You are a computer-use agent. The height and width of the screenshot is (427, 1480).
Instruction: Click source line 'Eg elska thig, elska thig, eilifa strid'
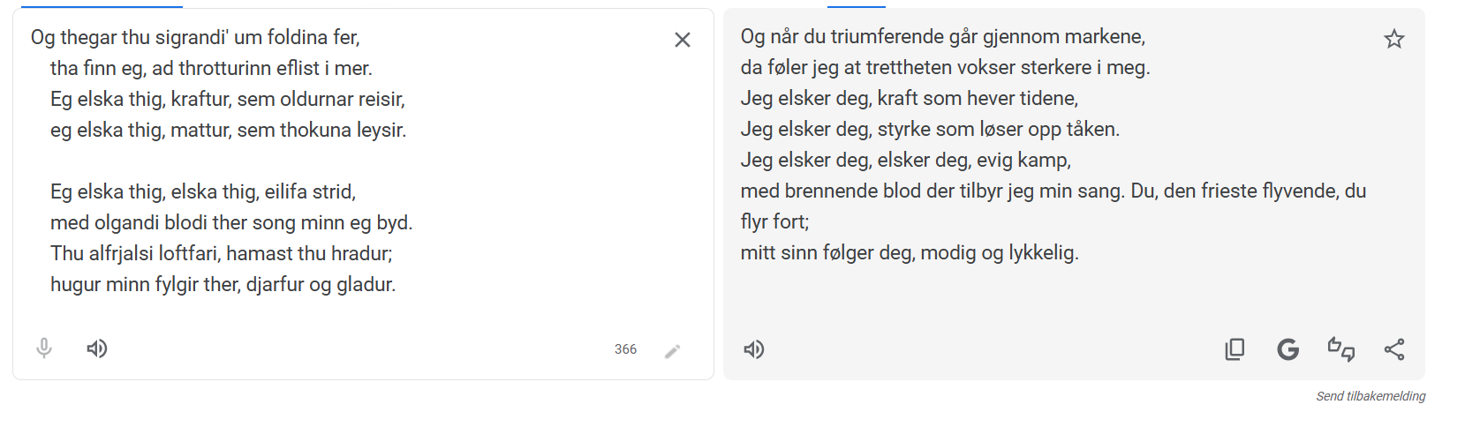[x=203, y=191]
